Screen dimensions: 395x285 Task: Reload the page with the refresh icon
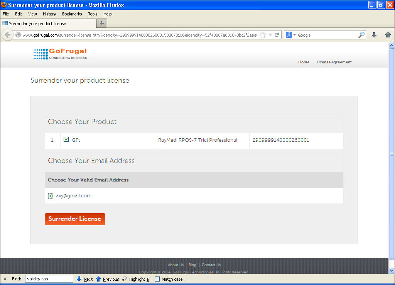pos(277,35)
